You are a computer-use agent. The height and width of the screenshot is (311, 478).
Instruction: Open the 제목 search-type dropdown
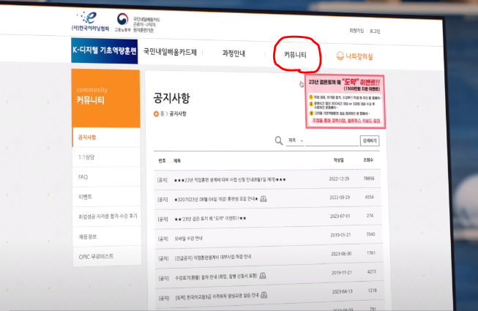pyautogui.click(x=295, y=140)
